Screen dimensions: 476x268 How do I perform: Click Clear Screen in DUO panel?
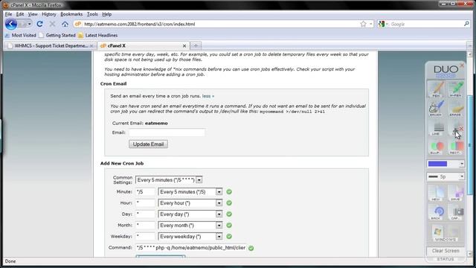(446, 251)
